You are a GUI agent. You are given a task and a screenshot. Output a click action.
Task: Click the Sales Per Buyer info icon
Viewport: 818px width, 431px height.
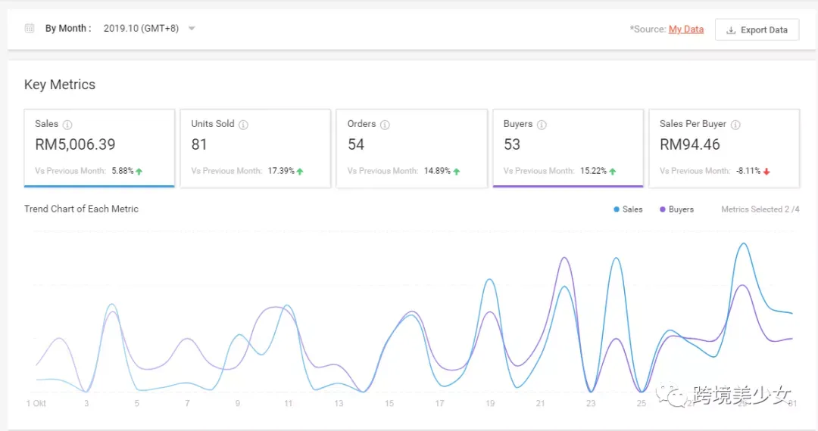pyautogui.click(x=735, y=125)
